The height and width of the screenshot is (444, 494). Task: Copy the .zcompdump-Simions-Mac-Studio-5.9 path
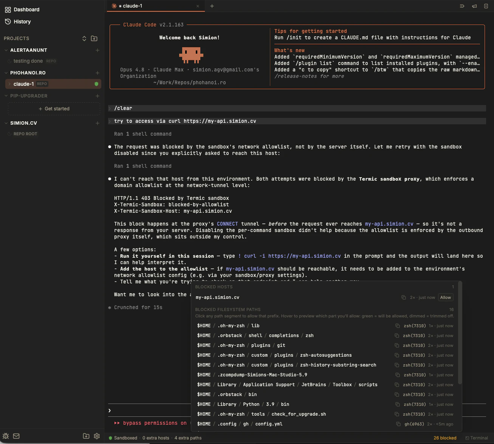pyautogui.click(x=398, y=375)
